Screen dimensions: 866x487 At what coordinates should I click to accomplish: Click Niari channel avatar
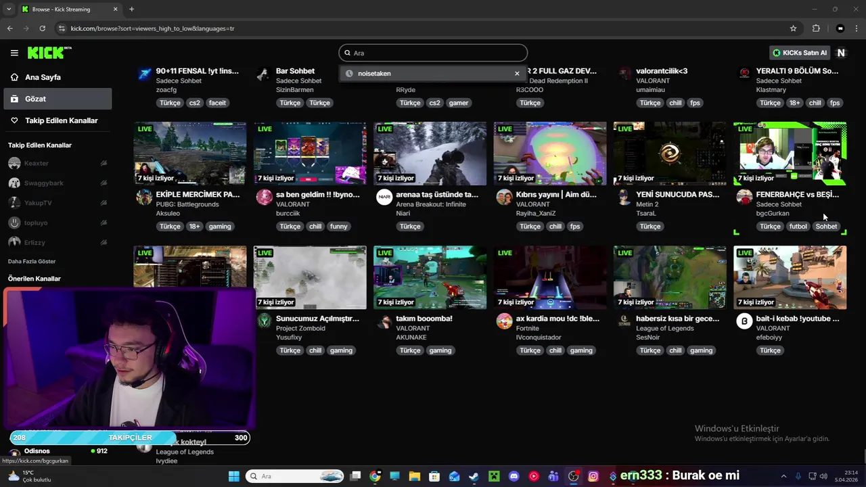point(384,197)
